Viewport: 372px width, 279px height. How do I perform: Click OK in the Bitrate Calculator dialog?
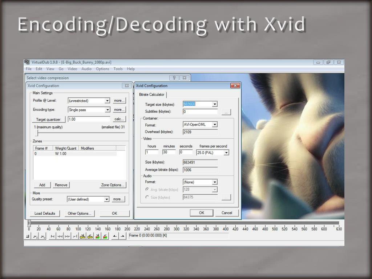(201, 213)
